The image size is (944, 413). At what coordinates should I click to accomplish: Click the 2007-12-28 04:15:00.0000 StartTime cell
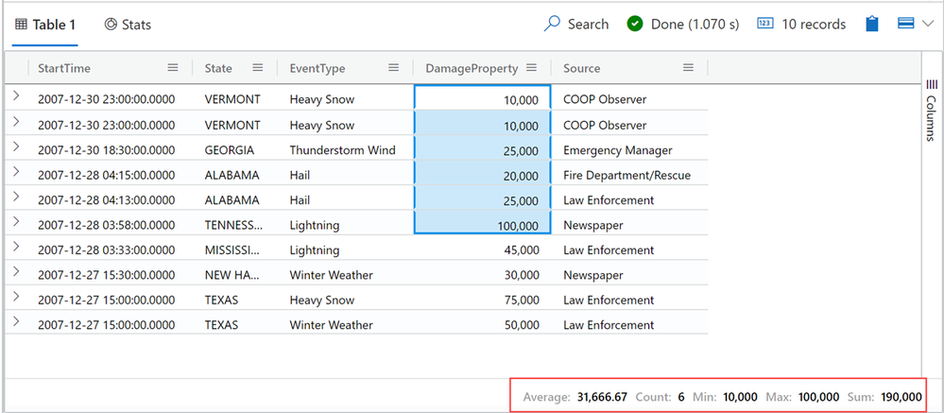107,175
